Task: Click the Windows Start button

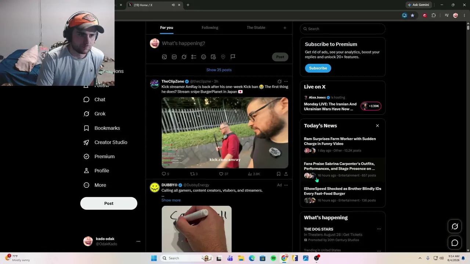Action: click(x=154, y=258)
